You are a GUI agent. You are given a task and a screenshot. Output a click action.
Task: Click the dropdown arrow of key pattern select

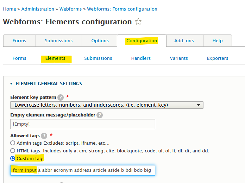pyautogui.click(x=199, y=105)
